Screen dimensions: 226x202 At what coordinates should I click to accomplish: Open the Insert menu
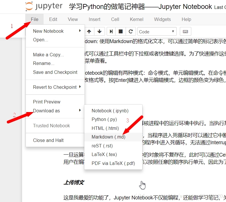coord(94,19)
